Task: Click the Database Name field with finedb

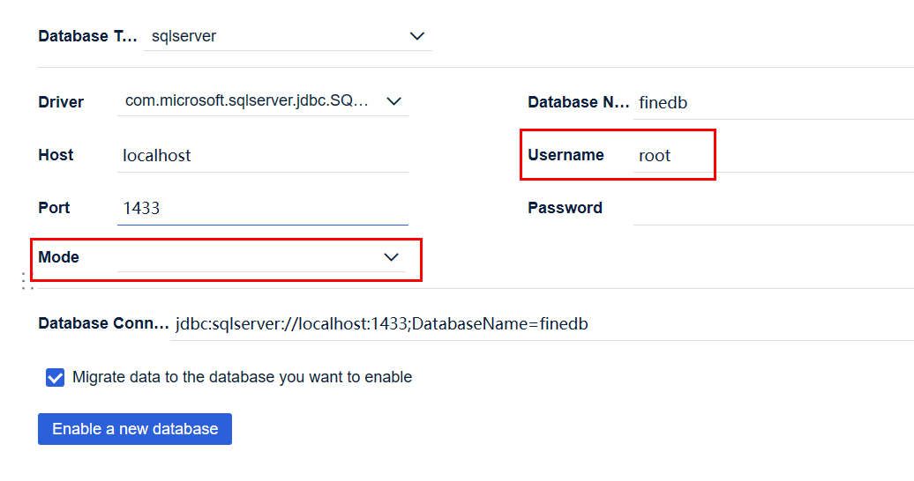Action: pyautogui.click(x=772, y=103)
